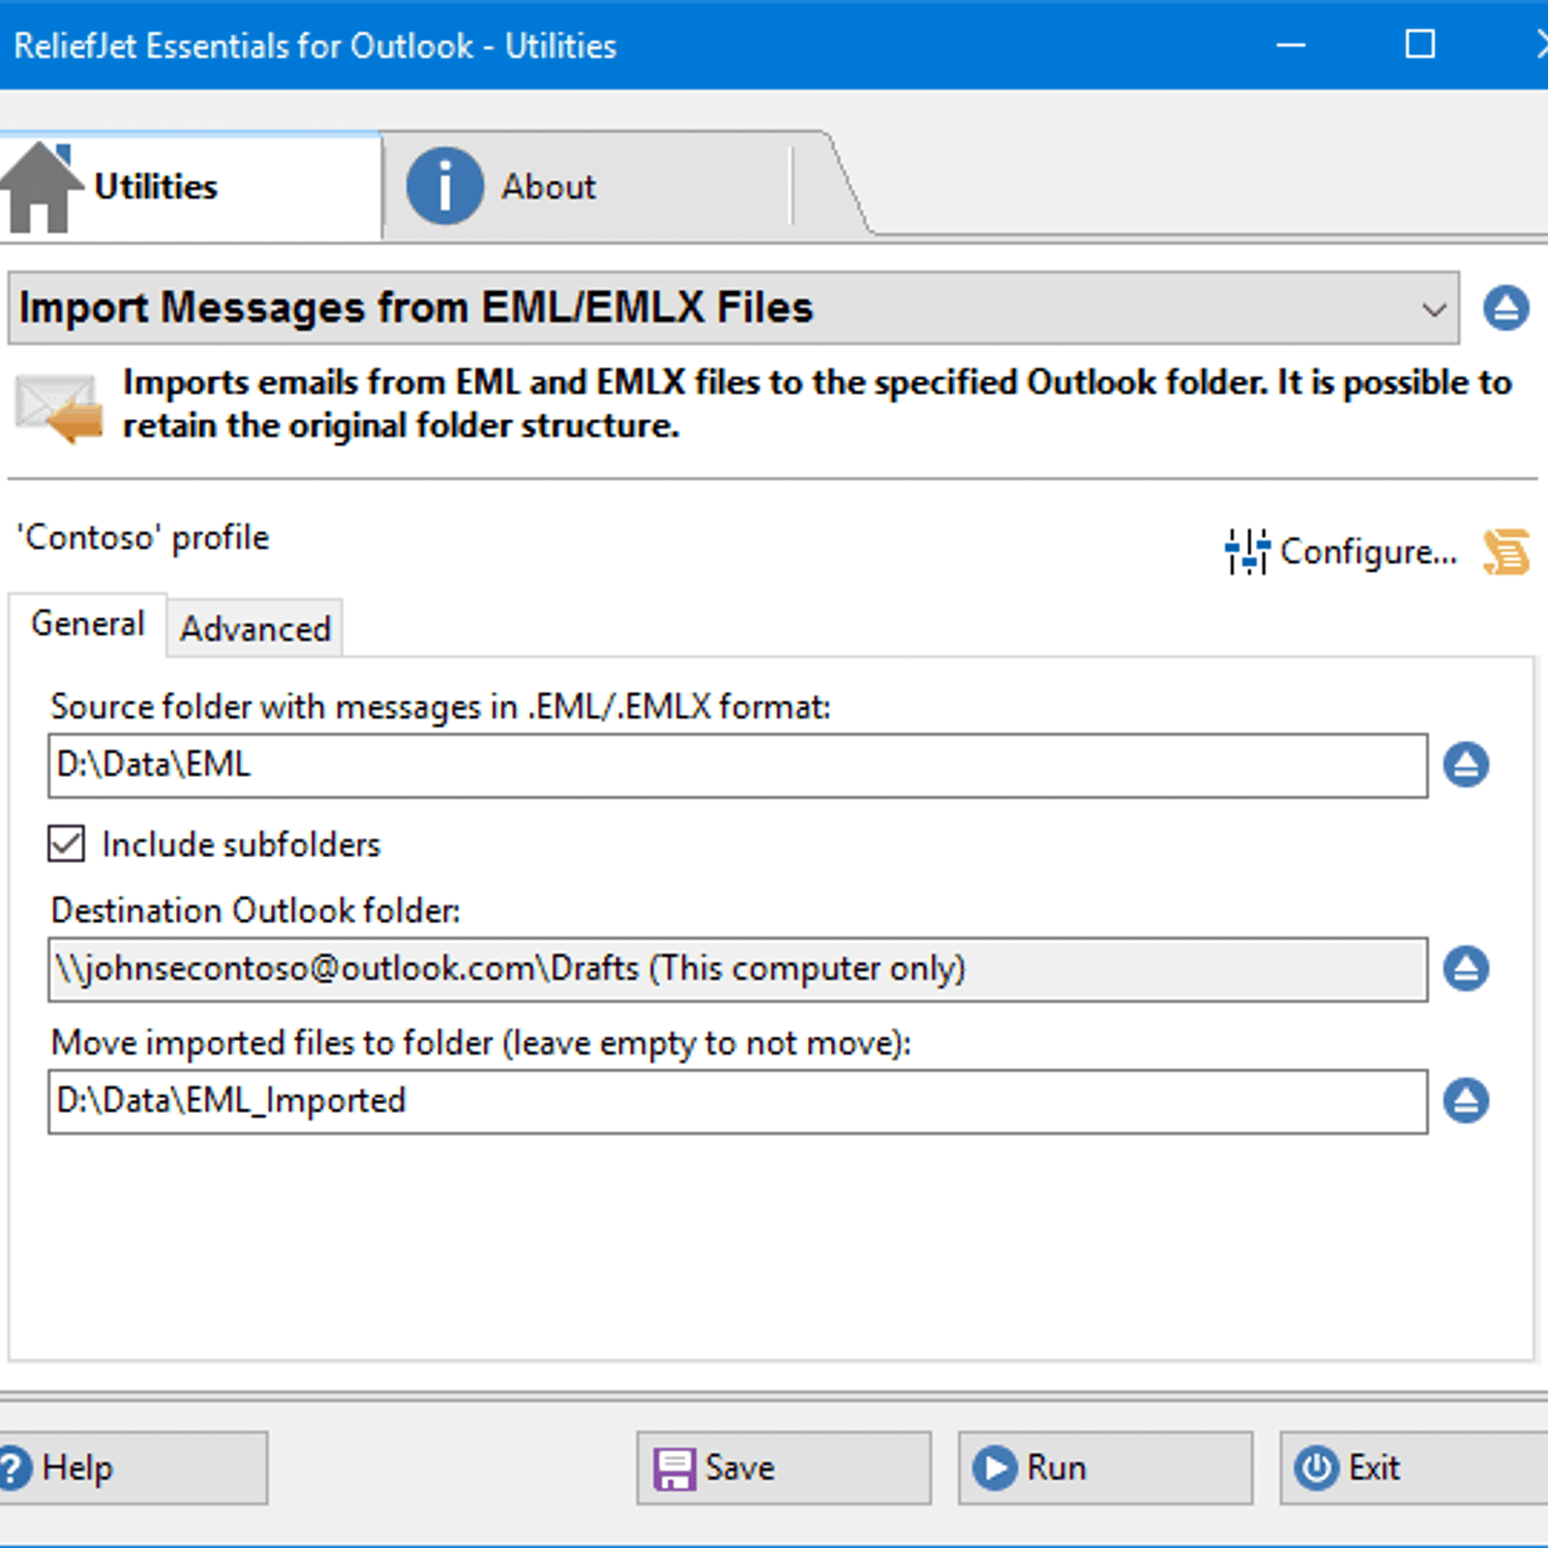Browse for EML_Imported move folder icon
The image size is (1548, 1548).
coord(1467,1100)
